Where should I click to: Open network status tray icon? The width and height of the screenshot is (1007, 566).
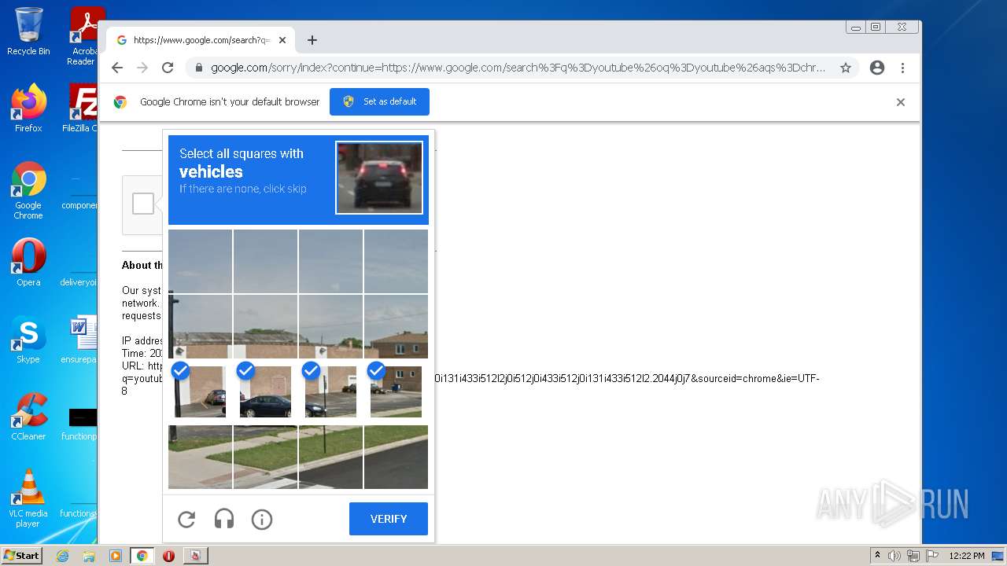point(913,556)
